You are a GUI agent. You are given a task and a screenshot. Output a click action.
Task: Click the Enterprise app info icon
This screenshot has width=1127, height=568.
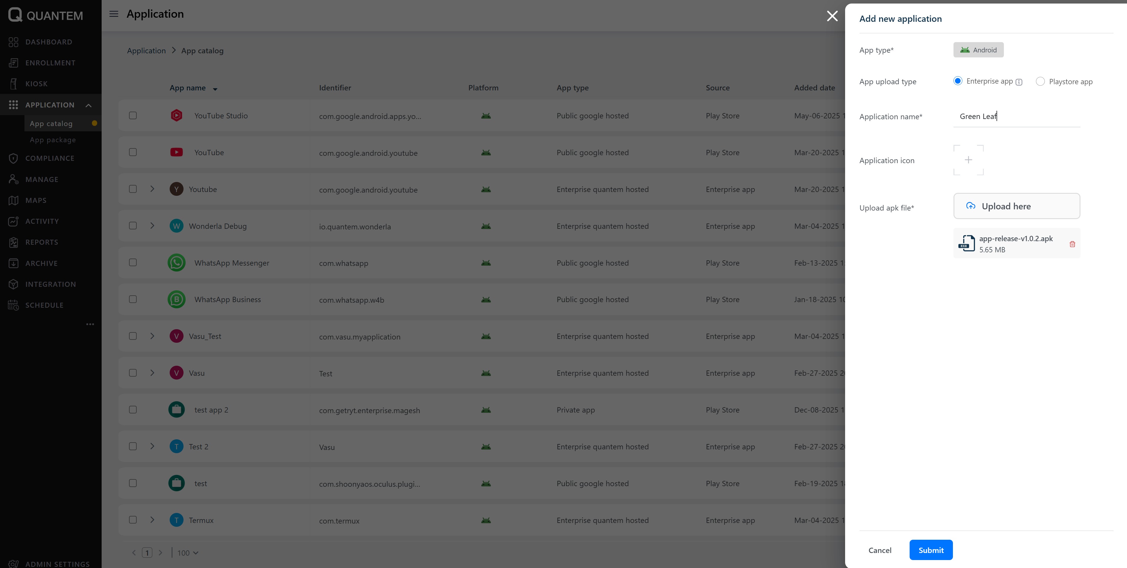click(1019, 82)
